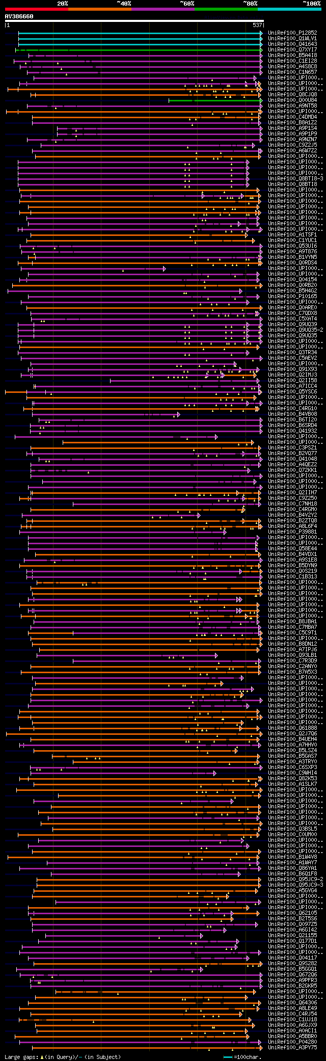The height and width of the screenshot is (1061, 326).
Task: Select the UniRef100_C1YUC1 label
Action: point(292,240)
